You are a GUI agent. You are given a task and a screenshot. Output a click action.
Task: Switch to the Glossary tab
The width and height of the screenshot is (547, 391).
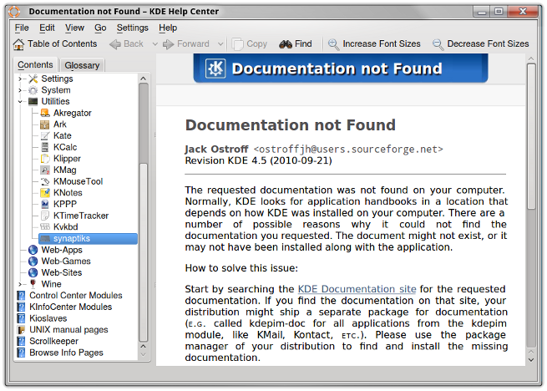(82, 65)
